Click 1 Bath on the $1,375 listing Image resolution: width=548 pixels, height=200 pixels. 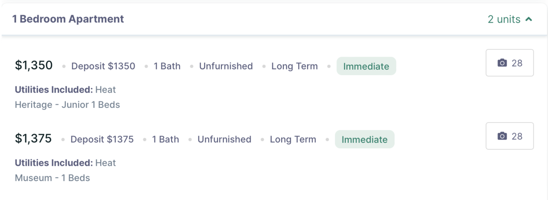(166, 139)
